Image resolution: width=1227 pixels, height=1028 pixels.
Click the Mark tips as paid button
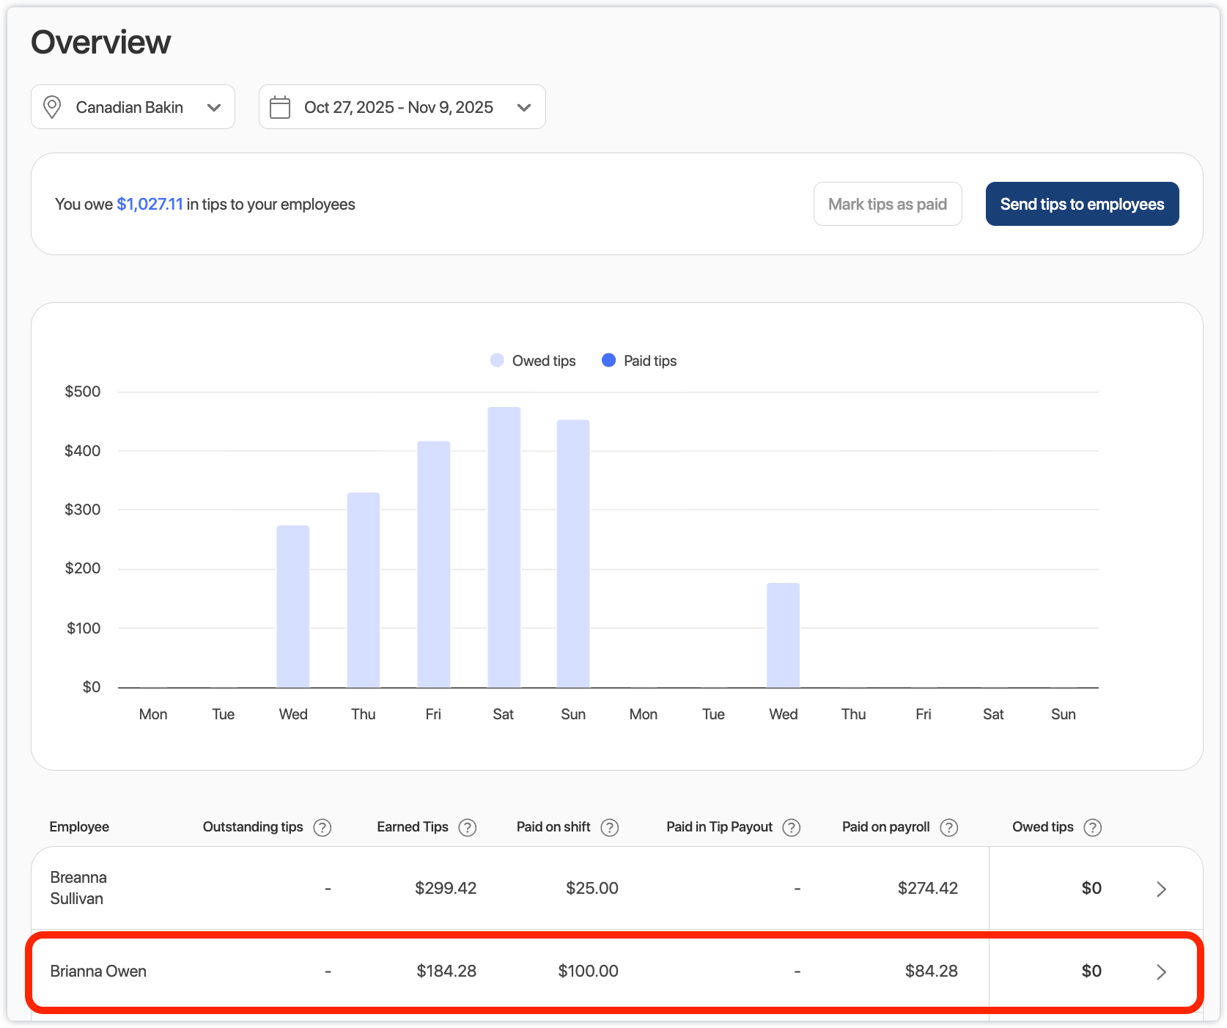[x=887, y=204]
